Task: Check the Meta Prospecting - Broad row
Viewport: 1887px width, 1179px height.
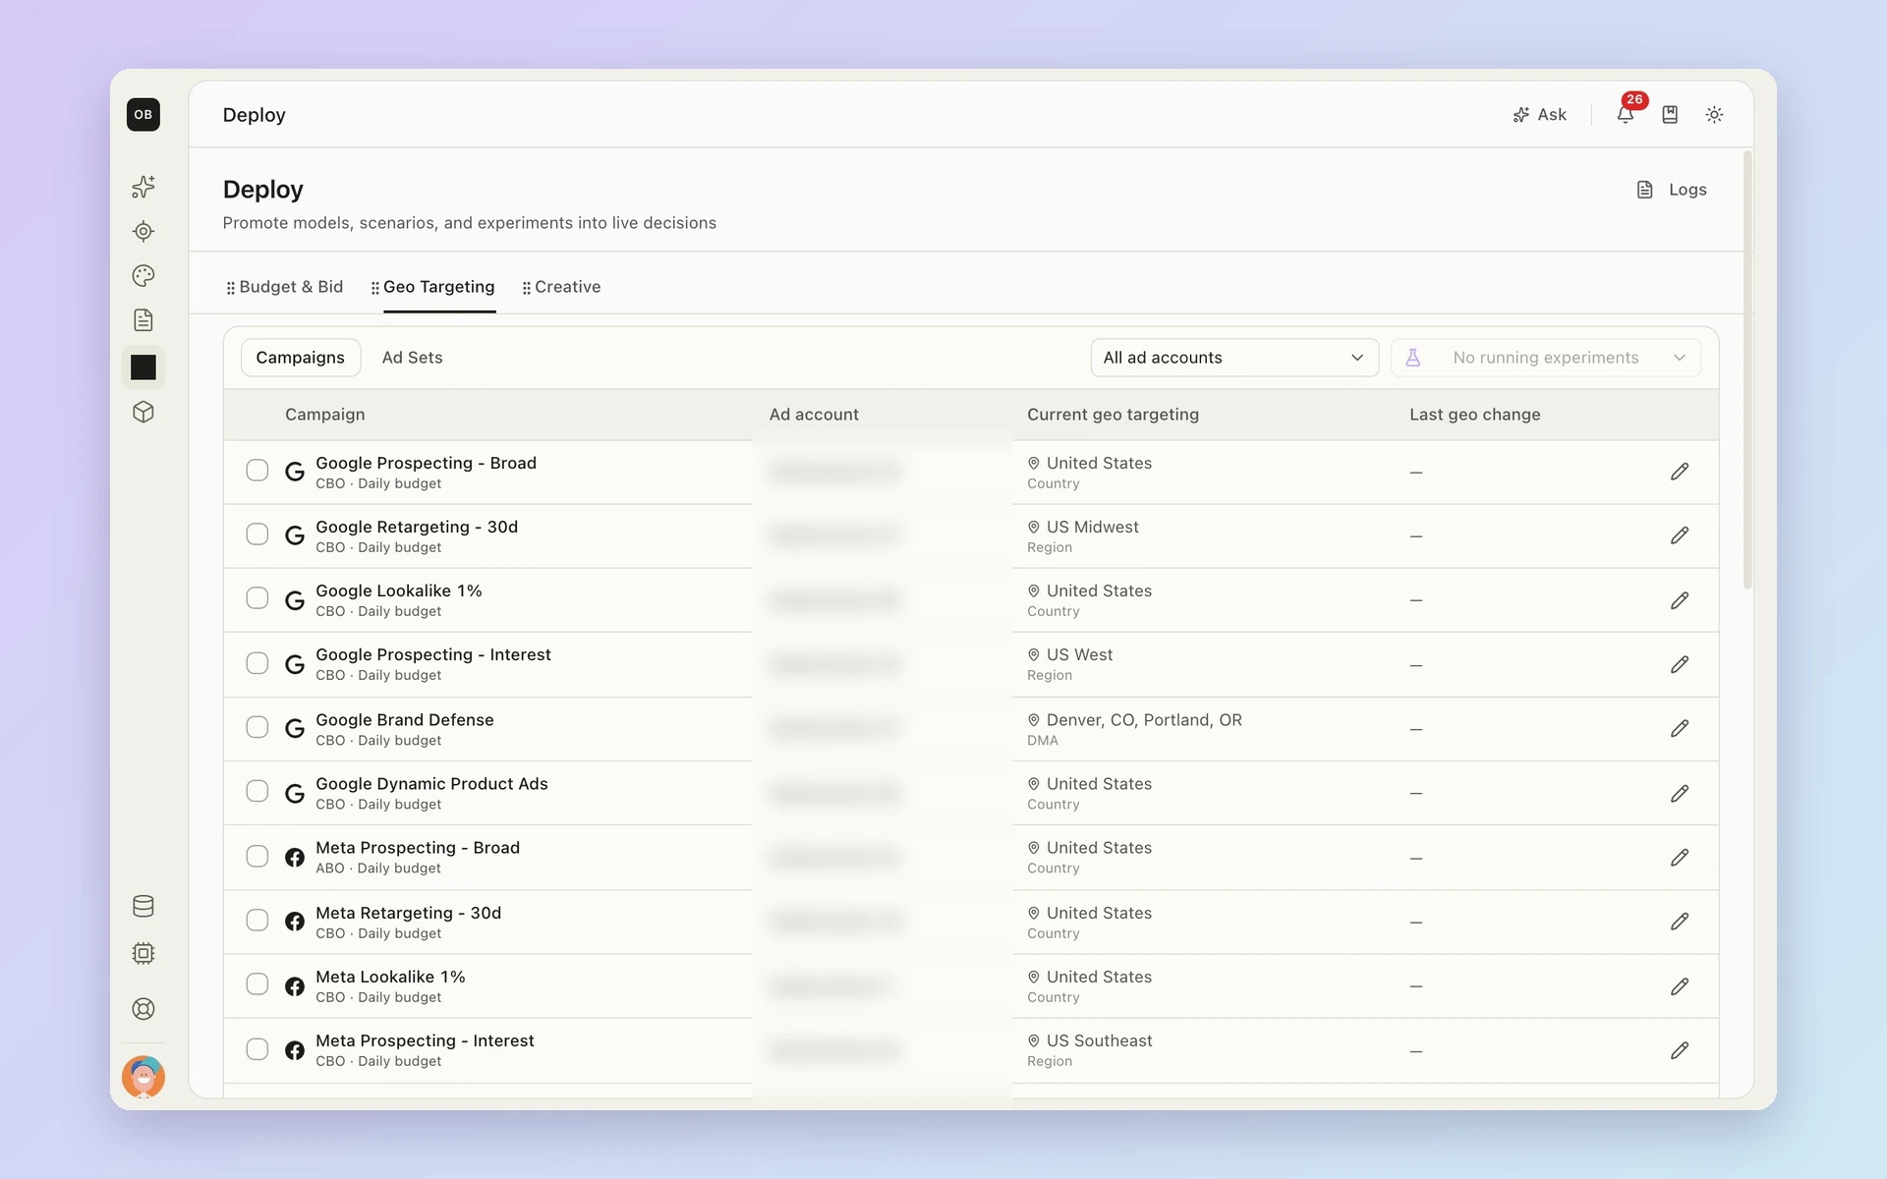Action: tap(257, 856)
